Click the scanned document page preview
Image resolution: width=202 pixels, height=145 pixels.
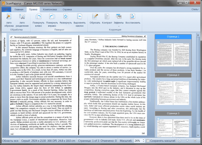[x=78, y=85]
